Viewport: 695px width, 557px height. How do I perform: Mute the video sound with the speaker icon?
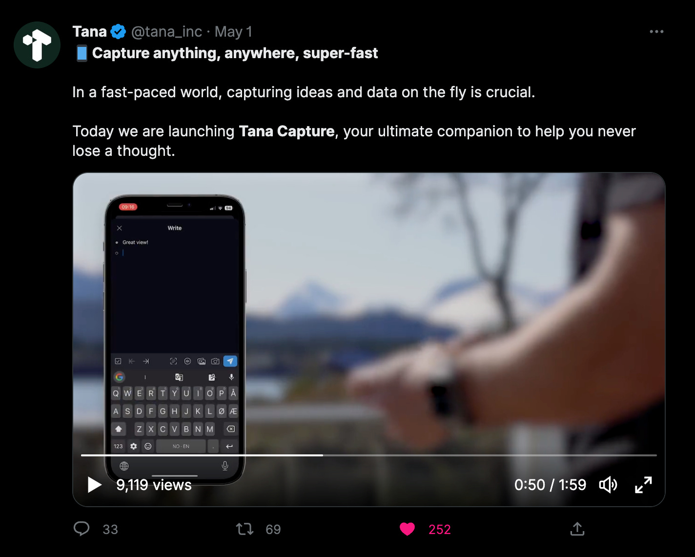(x=608, y=485)
